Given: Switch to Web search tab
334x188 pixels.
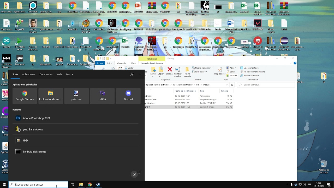Looking at the screenshot, I should click(x=59, y=74).
